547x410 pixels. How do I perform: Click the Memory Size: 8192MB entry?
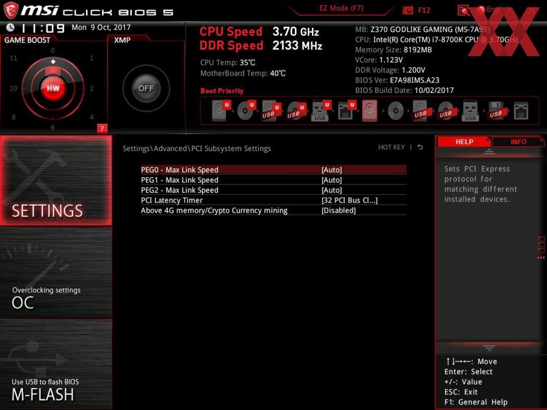(393, 50)
